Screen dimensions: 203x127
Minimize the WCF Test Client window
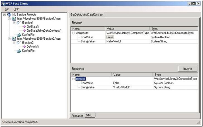tap(190, 4)
